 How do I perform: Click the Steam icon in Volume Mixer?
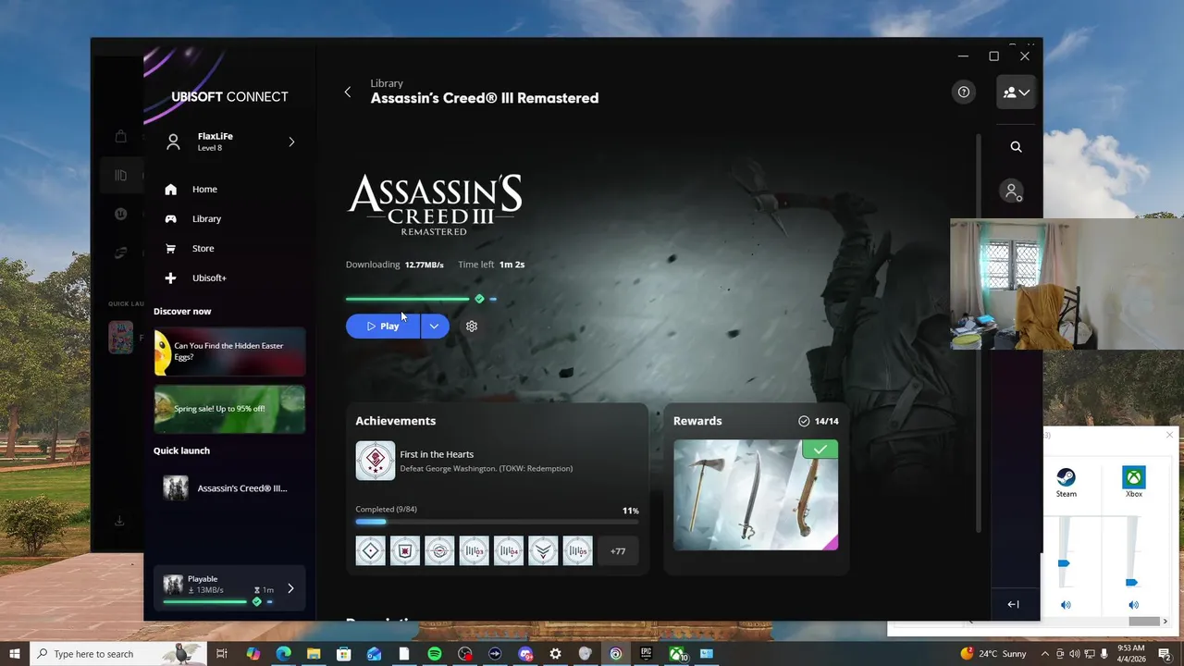pyautogui.click(x=1066, y=477)
